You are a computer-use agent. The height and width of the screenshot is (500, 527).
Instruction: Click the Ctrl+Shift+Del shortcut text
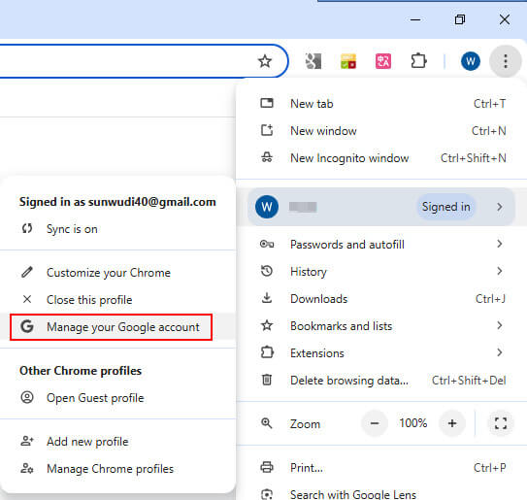click(x=469, y=381)
